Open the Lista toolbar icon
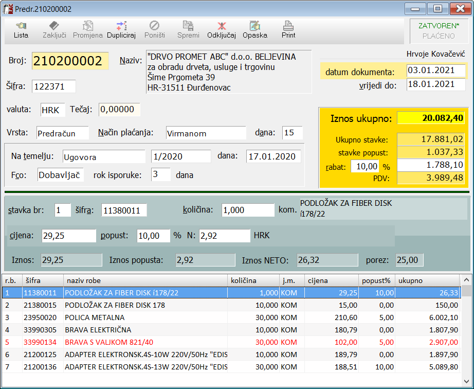Screen dimensions: 474x389 (21, 30)
